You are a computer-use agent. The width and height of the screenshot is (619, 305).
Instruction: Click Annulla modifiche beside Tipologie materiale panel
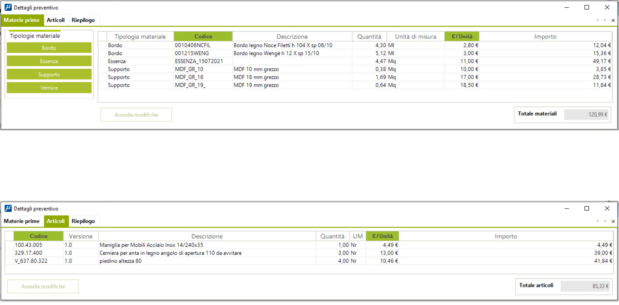tap(136, 115)
